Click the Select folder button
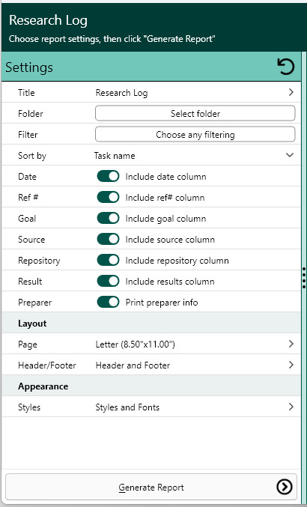The height and width of the screenshot is (507, 307). tap(195, 114)
